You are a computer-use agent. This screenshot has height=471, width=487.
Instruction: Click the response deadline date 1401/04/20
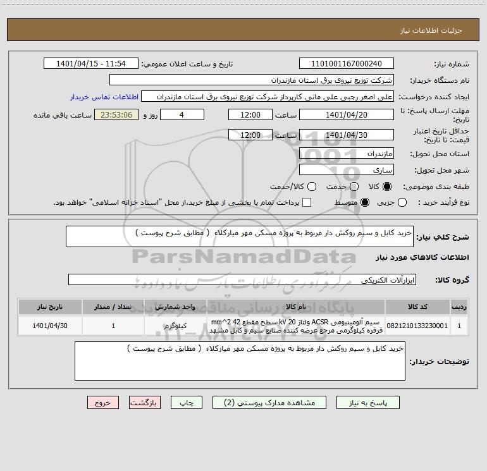[x=347, y=114]
